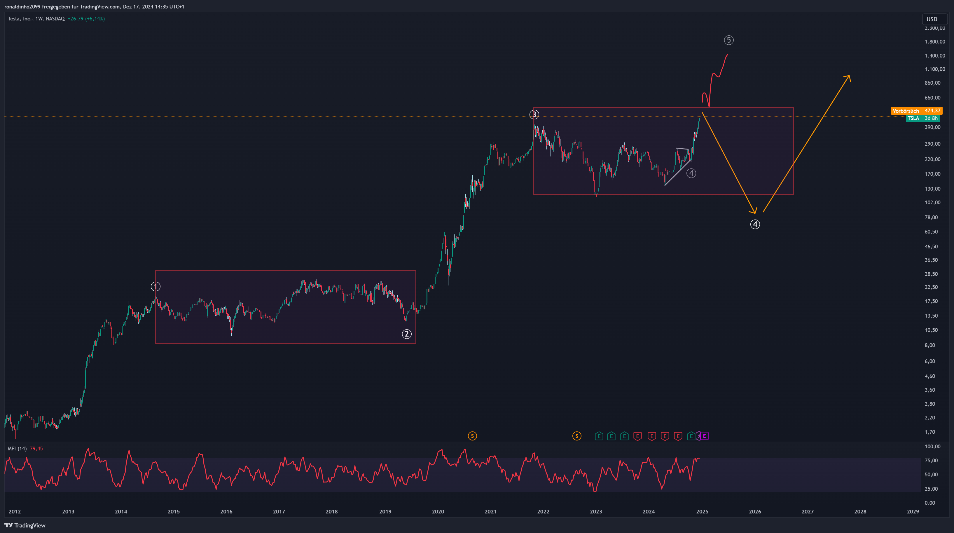Click the TradingView logo
This screenshot has width=954, height=533.
tap(25, 525)
